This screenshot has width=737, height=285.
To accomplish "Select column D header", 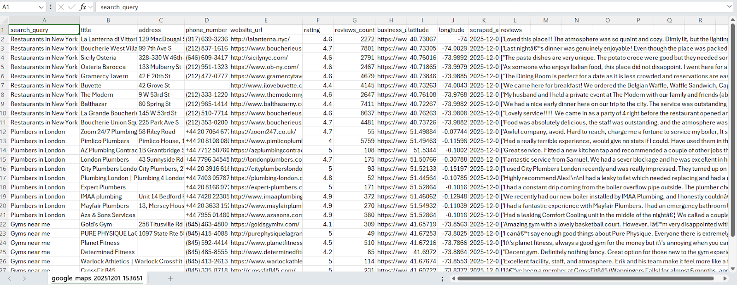I will [x=207, y=20].
